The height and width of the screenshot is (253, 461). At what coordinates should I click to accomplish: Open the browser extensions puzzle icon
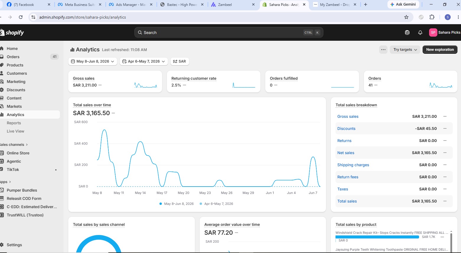pyautogui.click(x=432, y=17)
